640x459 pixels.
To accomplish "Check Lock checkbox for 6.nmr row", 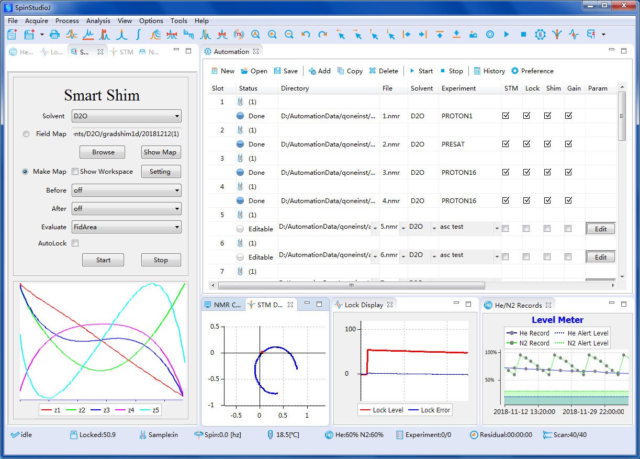I will (x=526, y=257).
